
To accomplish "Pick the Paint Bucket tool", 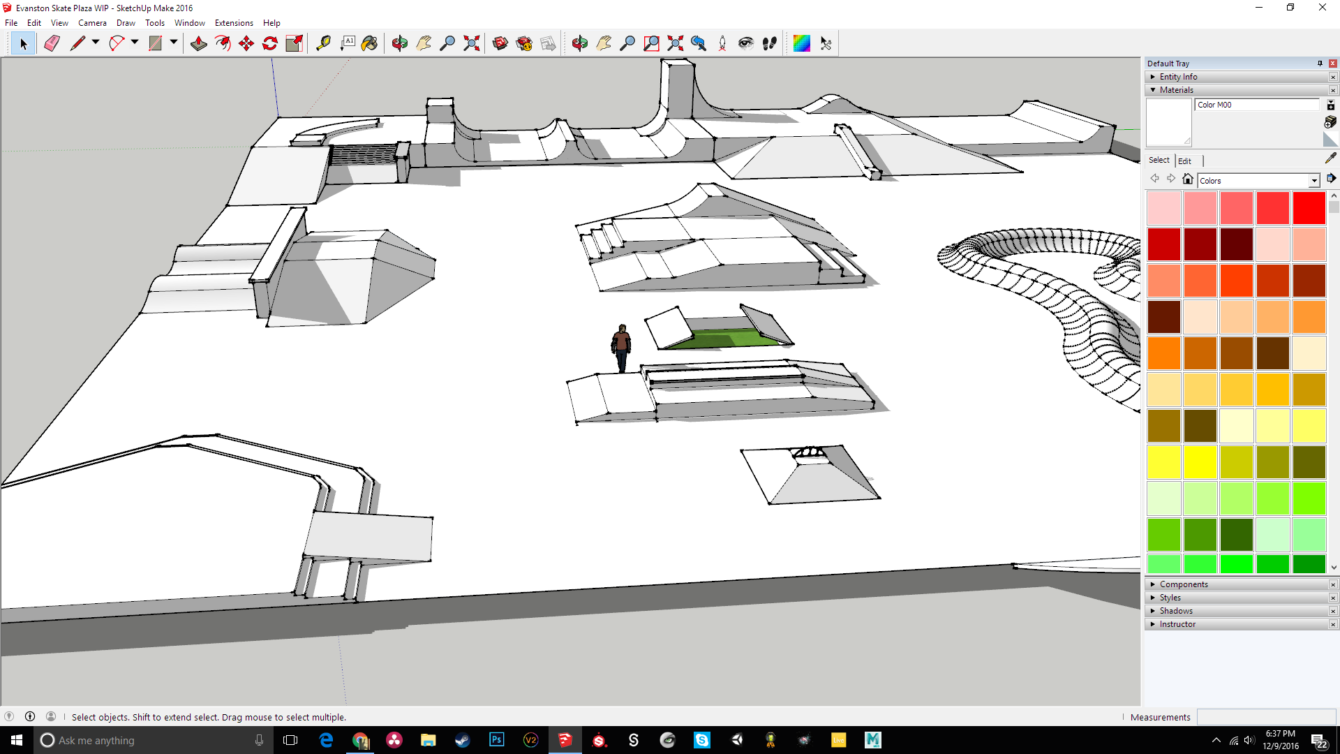I will coord(370,43).
